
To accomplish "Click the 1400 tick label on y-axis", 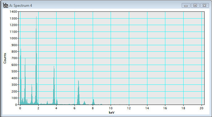I will click(x=13, y=12).
